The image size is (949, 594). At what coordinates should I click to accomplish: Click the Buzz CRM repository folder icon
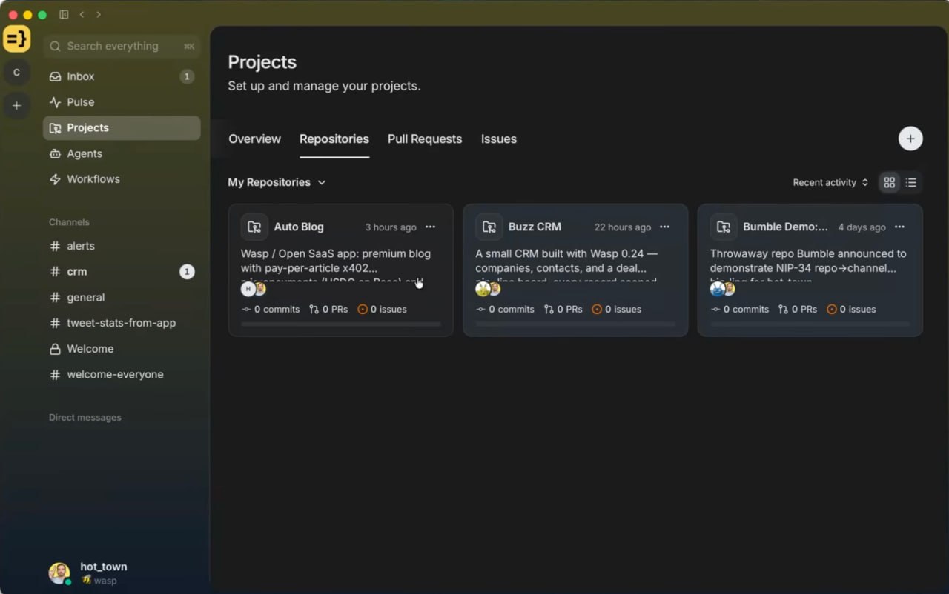pyautogui.click(x=489, y=227)
